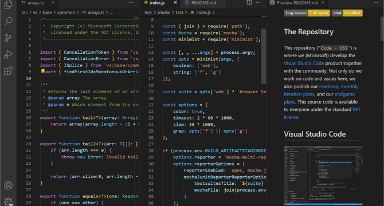
Task: Close the Preview README.md tab
Action: (323, 3)
